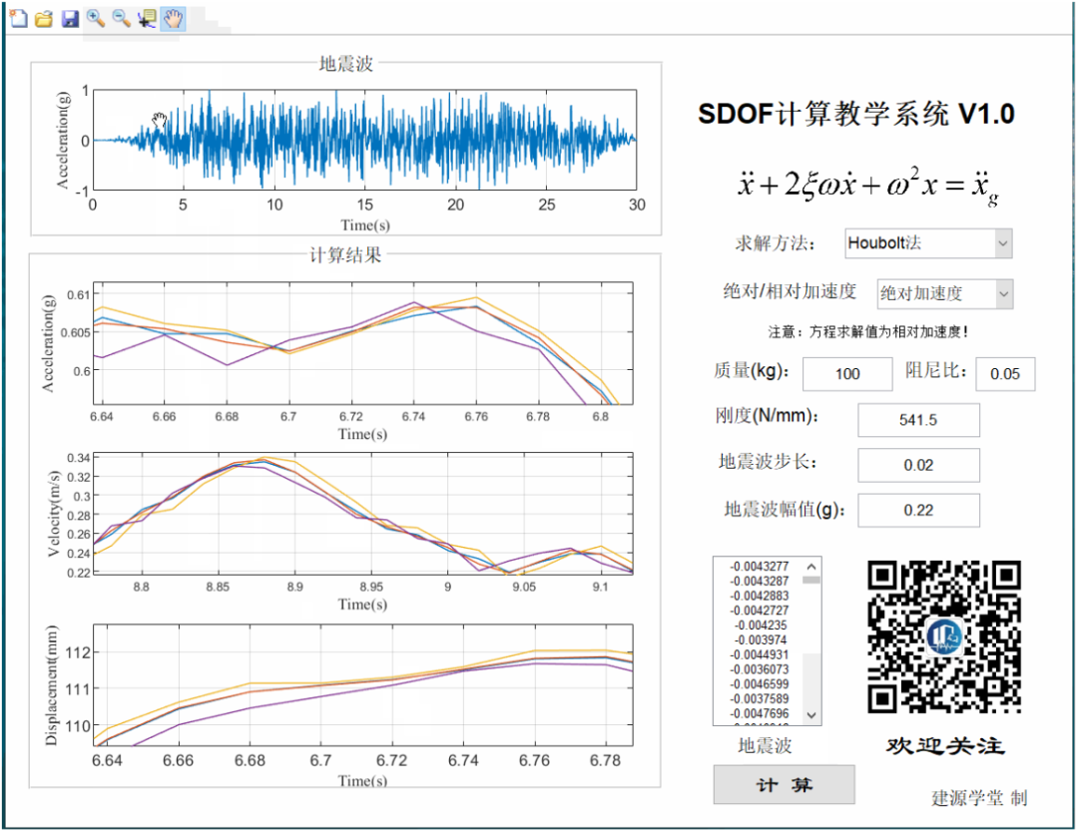
Task: Click the listbox scroll down arrow
Action: click(811, 715)
